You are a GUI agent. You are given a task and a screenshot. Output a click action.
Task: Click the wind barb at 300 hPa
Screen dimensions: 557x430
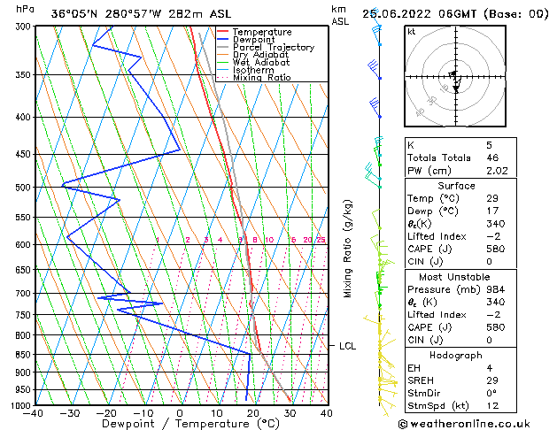pyautogui.click(x=376, y=31)
